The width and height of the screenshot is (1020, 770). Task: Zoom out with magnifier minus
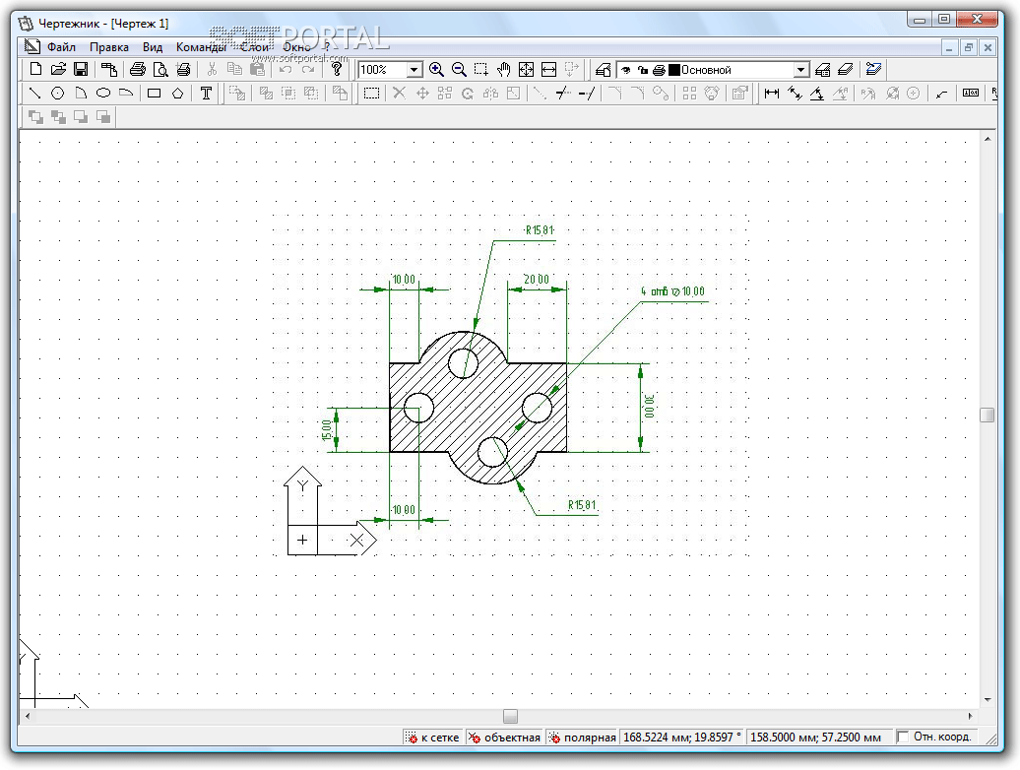click(x=459, y=69)
